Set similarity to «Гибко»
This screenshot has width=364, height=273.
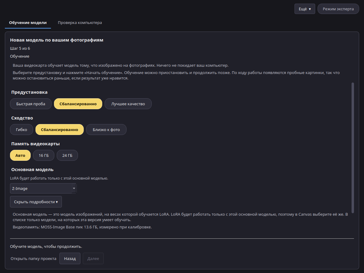tap(22, 130)
